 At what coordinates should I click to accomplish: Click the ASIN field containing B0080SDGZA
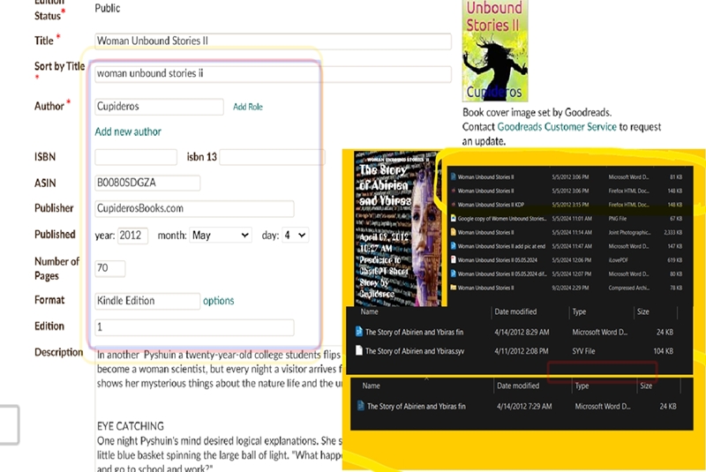(147, 184)
